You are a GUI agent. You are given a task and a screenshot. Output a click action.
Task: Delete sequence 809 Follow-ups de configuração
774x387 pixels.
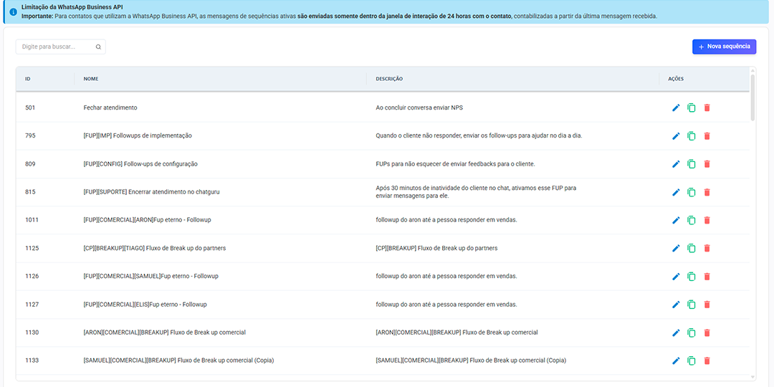pos(707,164)
